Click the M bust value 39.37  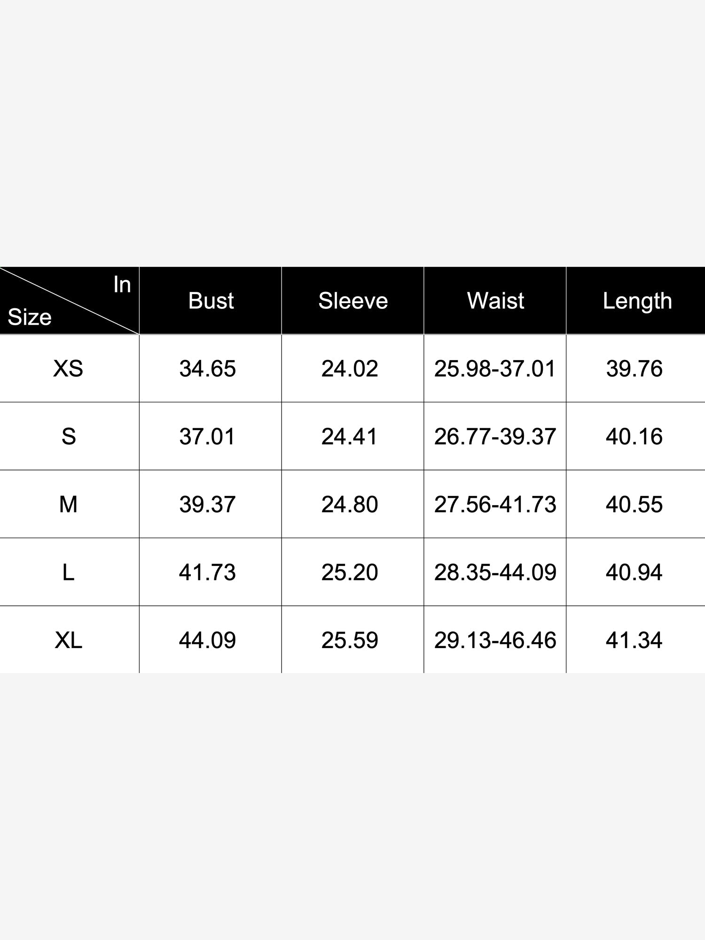207,504
